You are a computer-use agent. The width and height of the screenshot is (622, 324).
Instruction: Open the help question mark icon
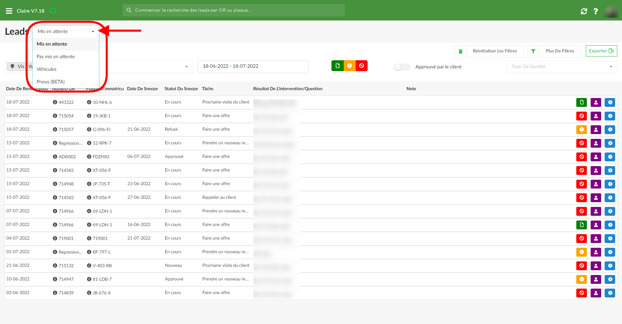(595, 11)
